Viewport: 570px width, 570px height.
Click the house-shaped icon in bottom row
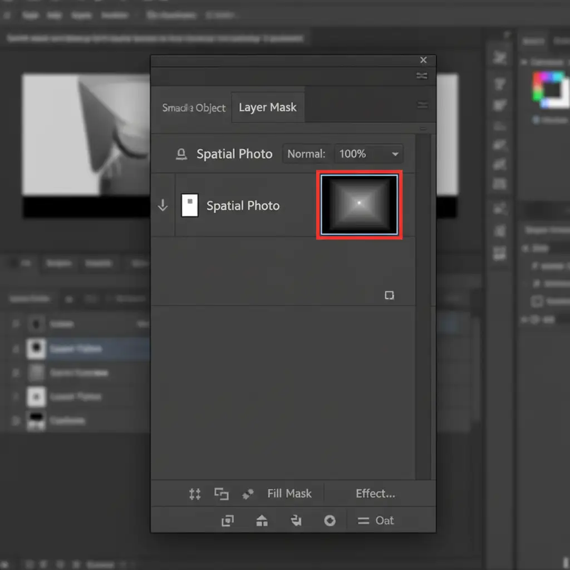pyautogui.click(x=262, y=521)
